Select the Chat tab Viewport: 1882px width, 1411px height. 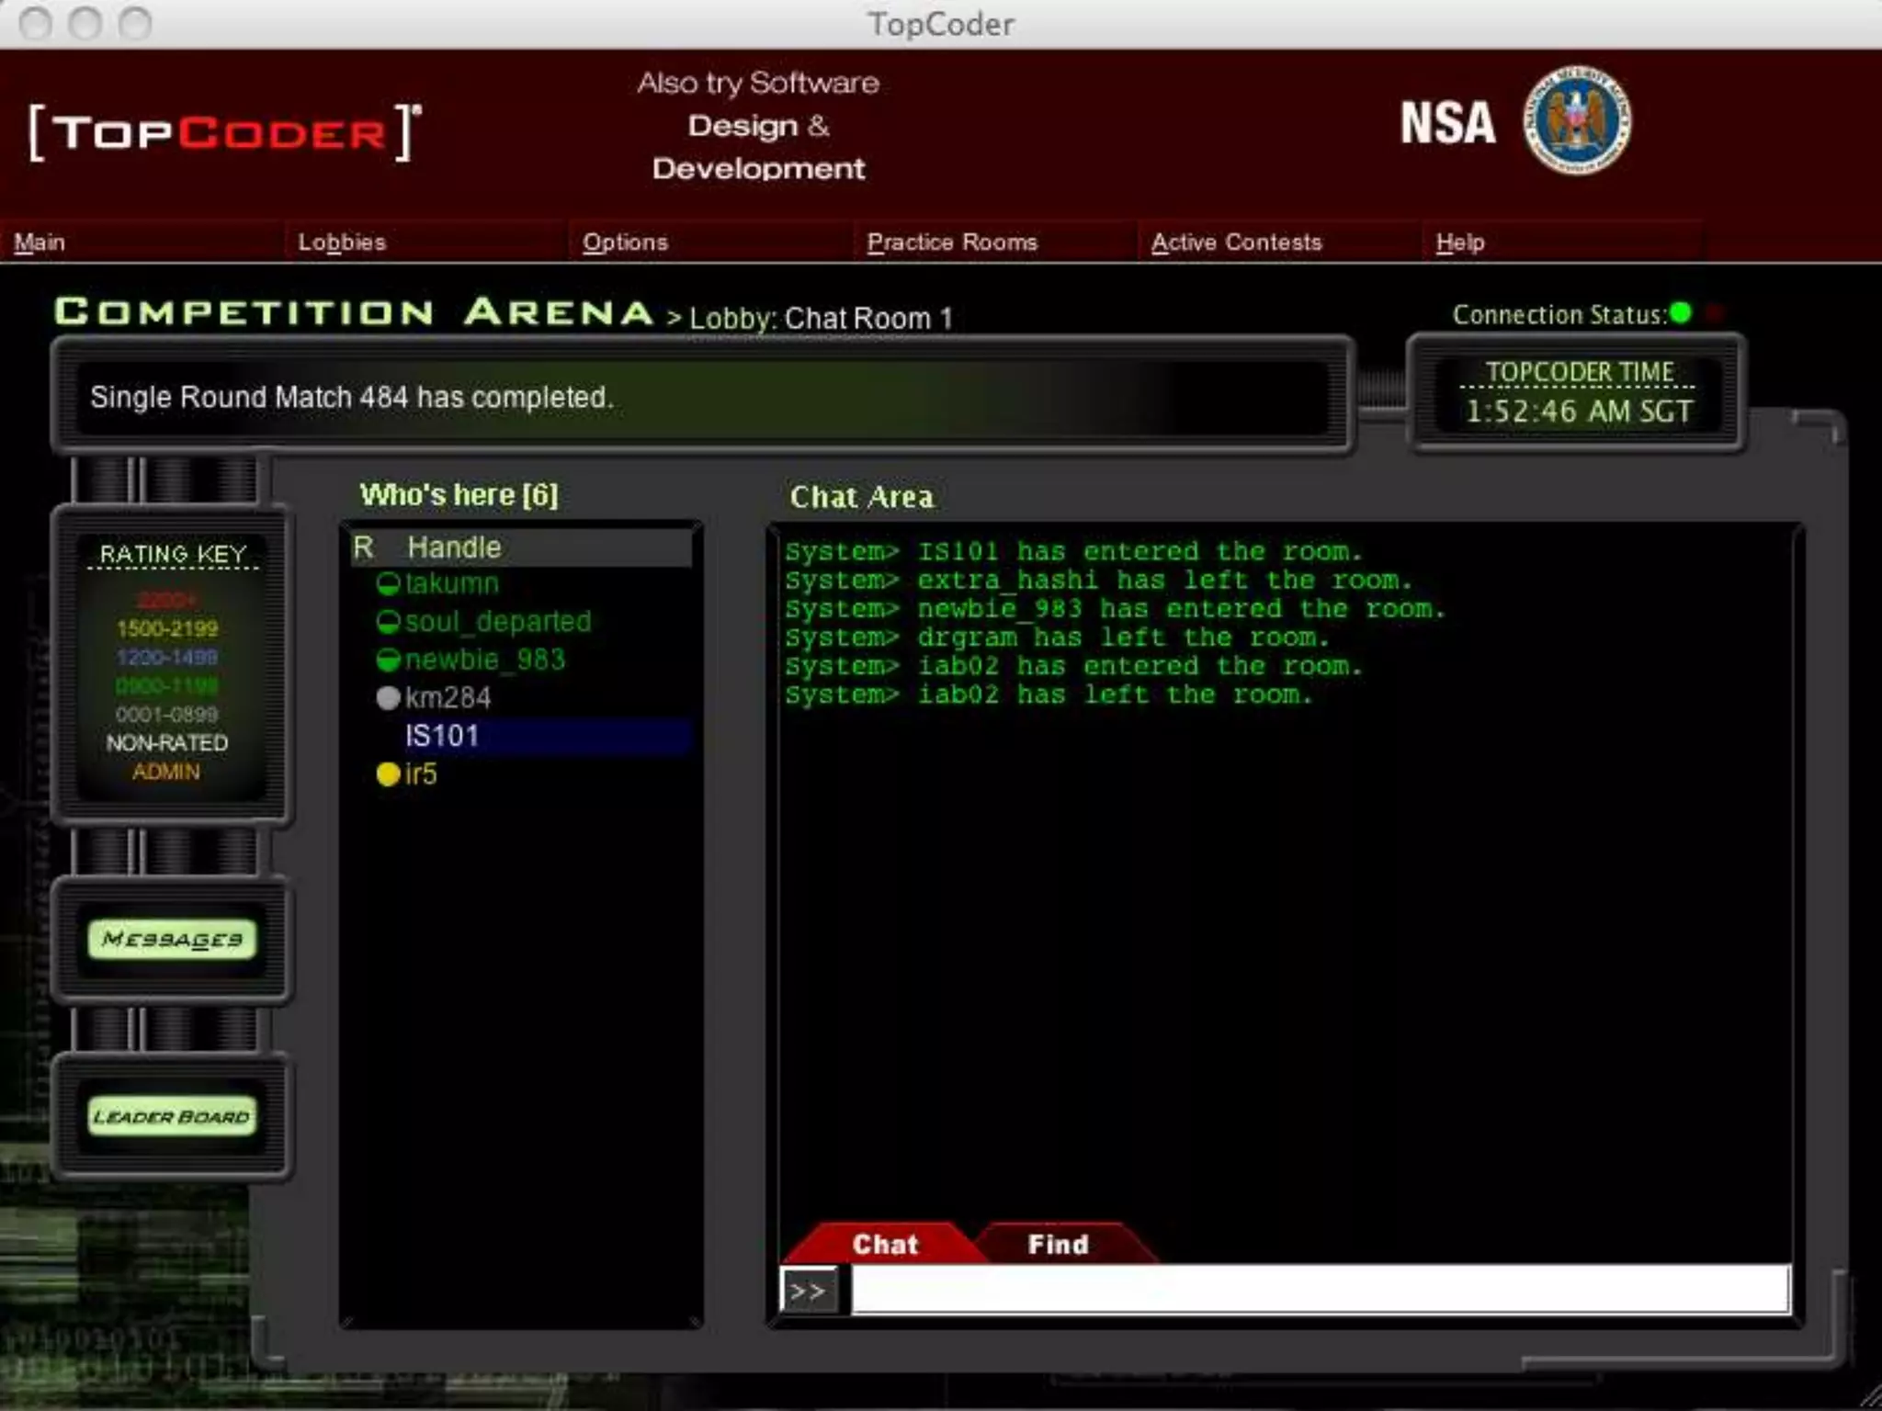click(x=884, y=1244)
